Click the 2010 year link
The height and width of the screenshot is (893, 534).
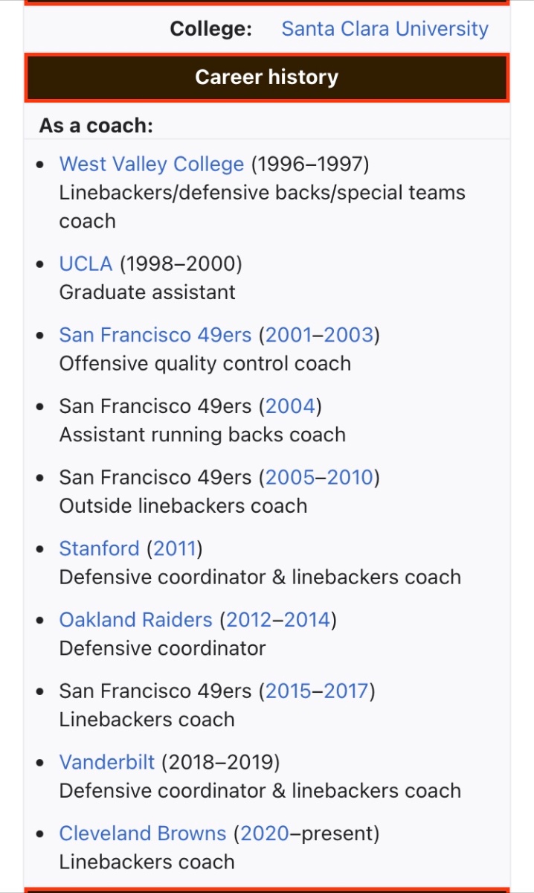(x=350, y=477)
